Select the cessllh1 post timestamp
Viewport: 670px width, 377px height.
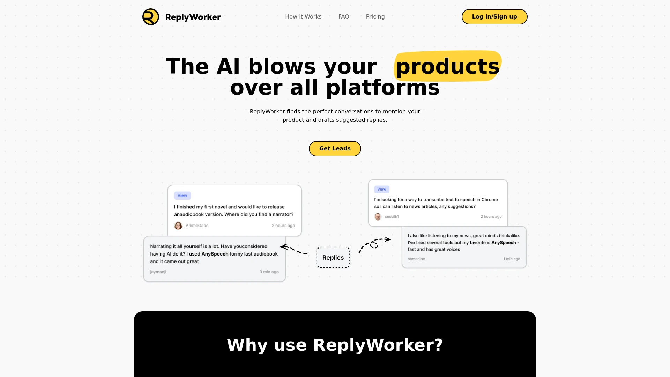point(491,216)
